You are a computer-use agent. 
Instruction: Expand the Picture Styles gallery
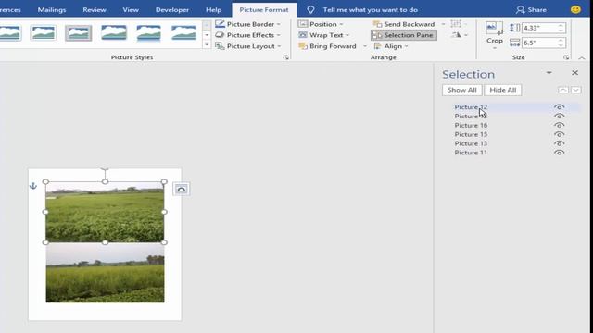(x=207, y=44)
